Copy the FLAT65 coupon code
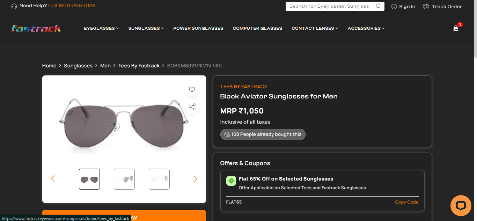This screenshot has width=477, height=221. [x=407, y=202]
